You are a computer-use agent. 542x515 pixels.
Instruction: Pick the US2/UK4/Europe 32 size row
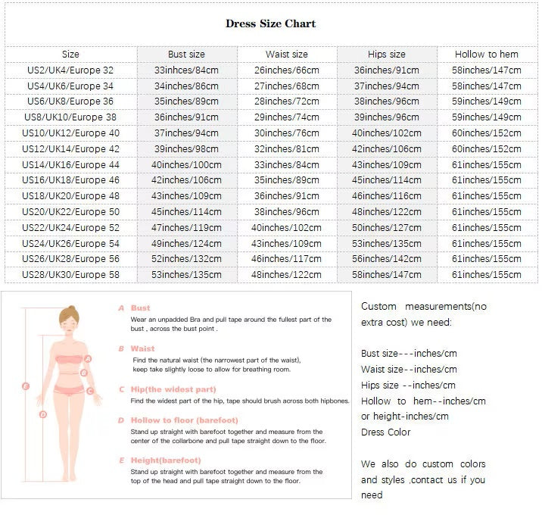coord(70,70)
